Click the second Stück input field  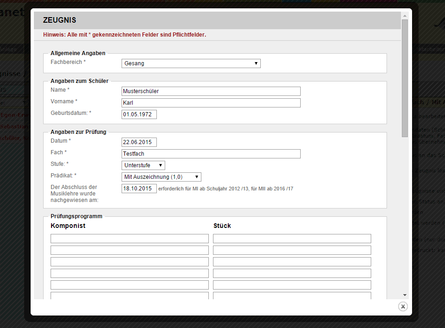coord(292,250)
